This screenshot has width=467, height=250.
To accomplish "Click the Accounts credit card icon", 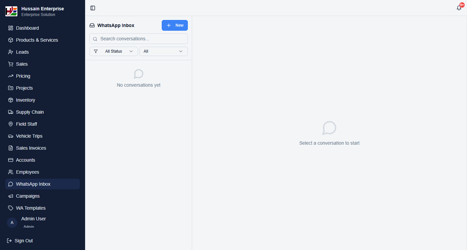I will point(11,160).
